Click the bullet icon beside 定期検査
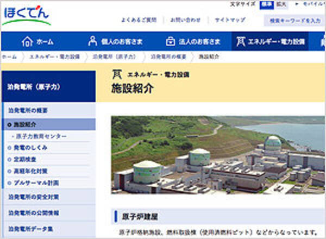Viewport: 326px width, 239px height. [9, 159]
